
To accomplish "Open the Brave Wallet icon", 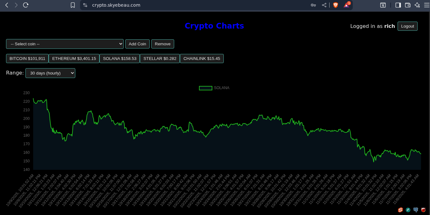I will [x=407, y=5].
